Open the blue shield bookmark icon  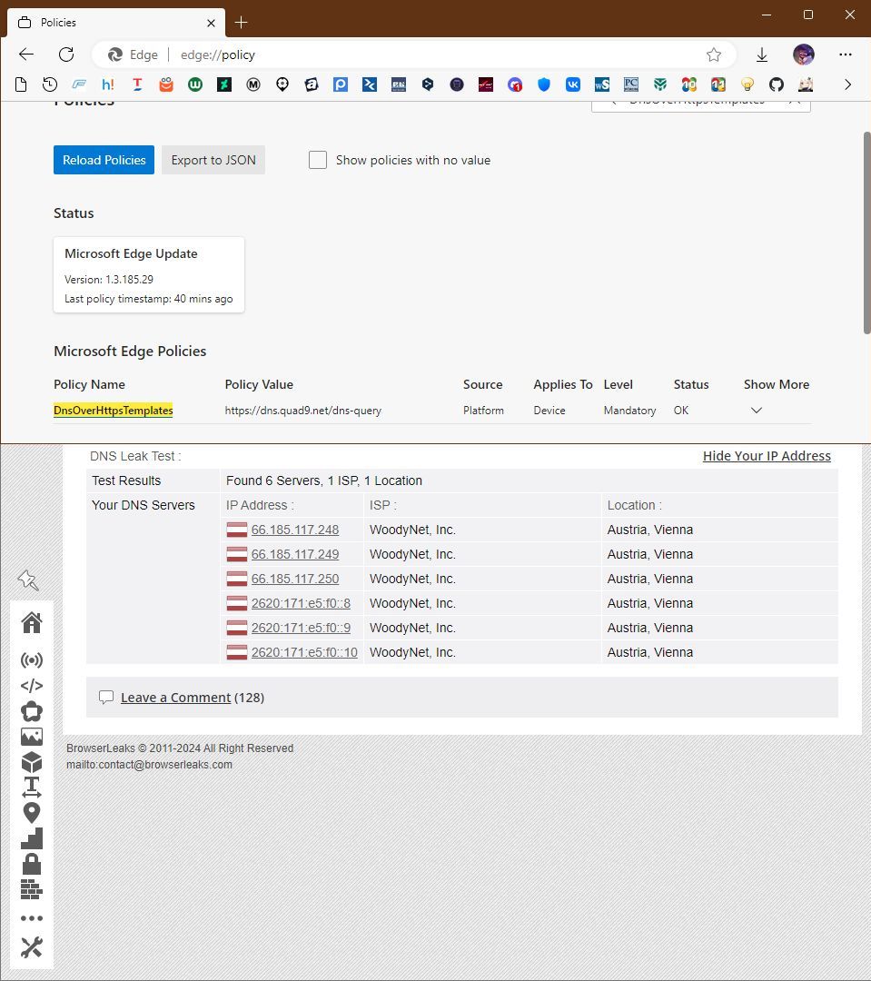tap(544, 84)
